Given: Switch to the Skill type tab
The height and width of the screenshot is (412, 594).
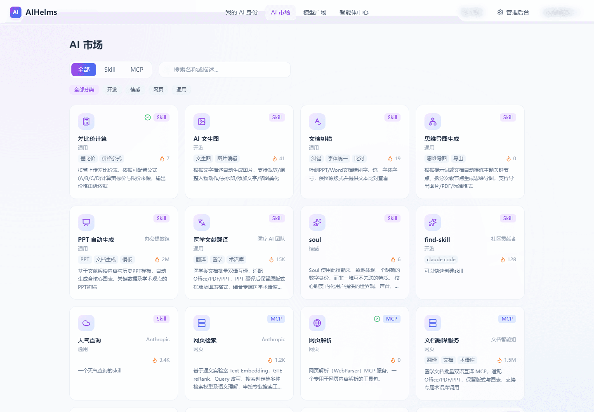Looking at the screenshot, I should pyautogui.click(x=110, y=70).
